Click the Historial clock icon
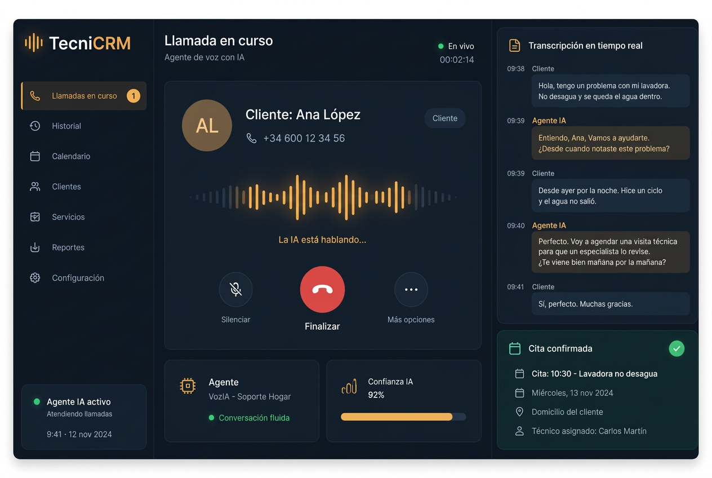The height and width of the screenshot is (478, 712). [35, 126]
